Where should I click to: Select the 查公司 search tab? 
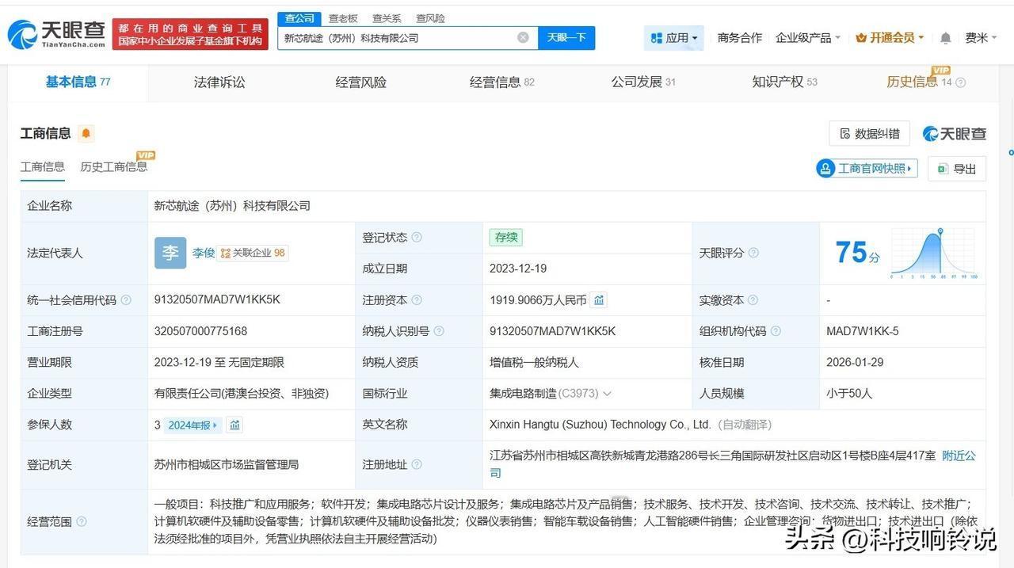tap(299, 18)
